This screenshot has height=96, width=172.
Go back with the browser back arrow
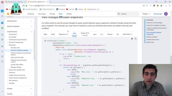coord(7,6)
